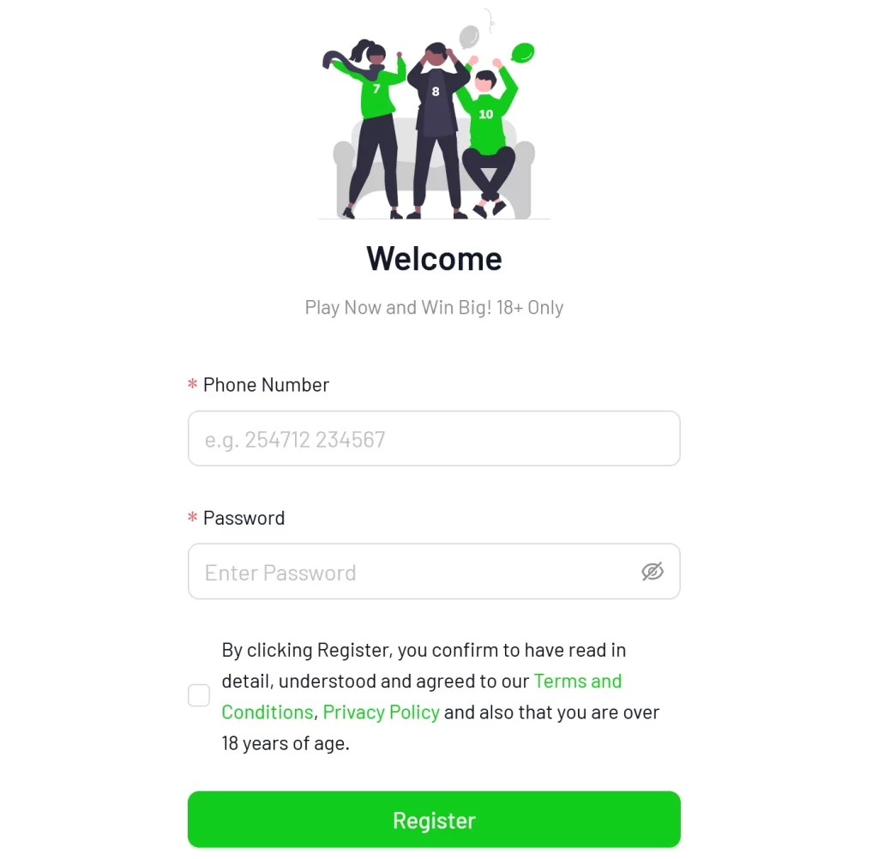This screenshot has width=878, height=859.
Task: Click the red asterisk beside Phone Number
Action: [x=193, y=383]
